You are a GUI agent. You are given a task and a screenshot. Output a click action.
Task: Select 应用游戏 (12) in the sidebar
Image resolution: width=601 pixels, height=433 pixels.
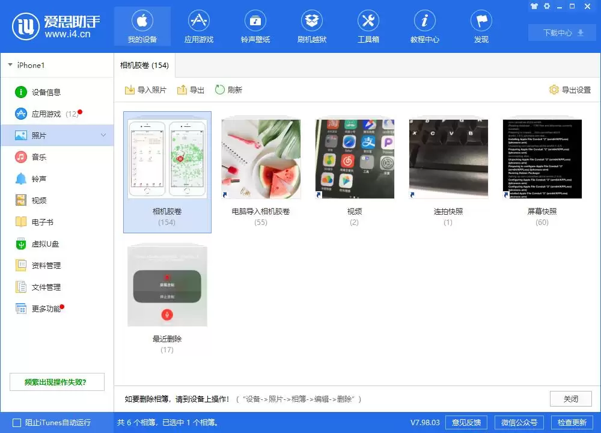pyautogui.click(x=56, y=114)
